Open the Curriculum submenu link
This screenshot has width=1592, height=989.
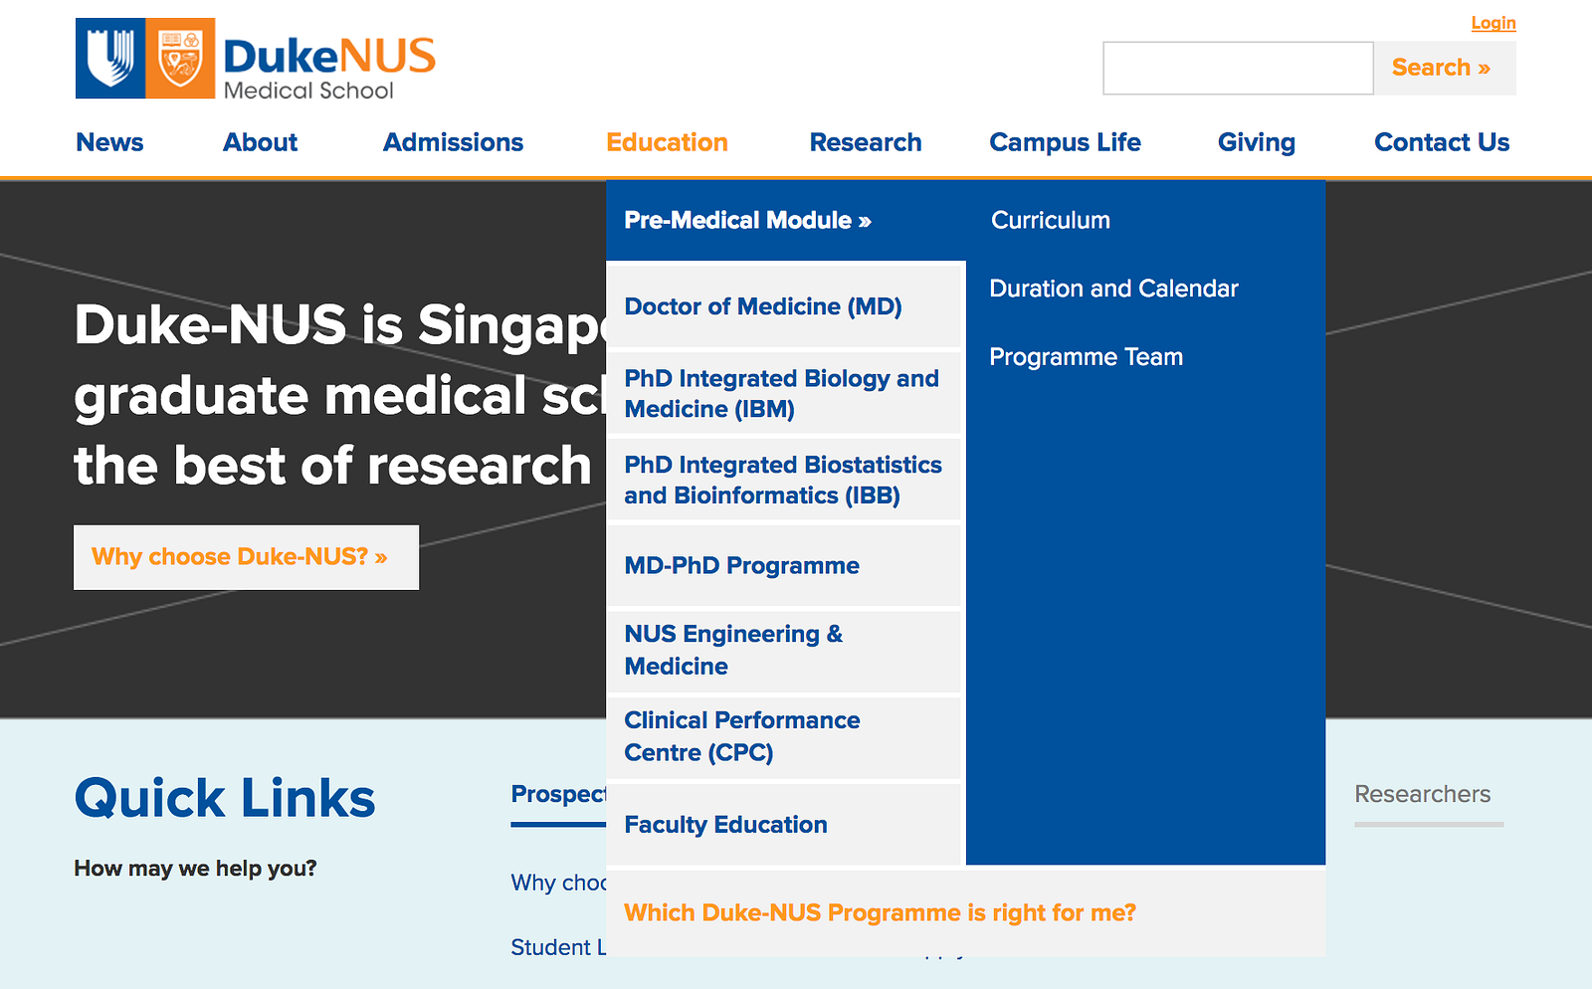[1051, 220]
